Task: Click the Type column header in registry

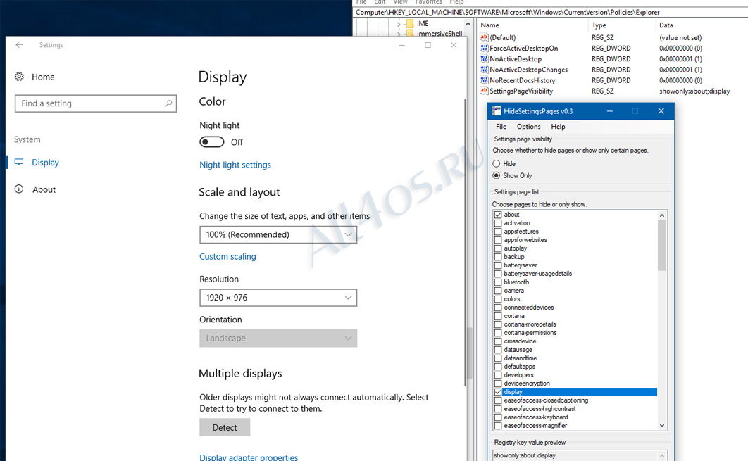Action: [x=599, y=25]
